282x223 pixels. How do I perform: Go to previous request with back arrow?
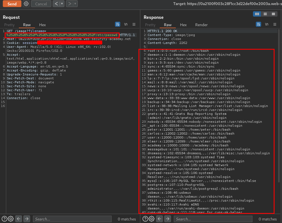click(x=56, y=4)
